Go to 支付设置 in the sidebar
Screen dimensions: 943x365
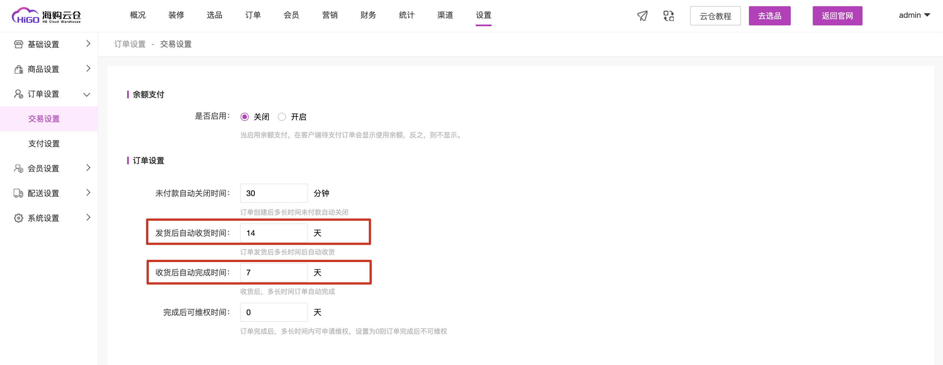pos(44,144)
